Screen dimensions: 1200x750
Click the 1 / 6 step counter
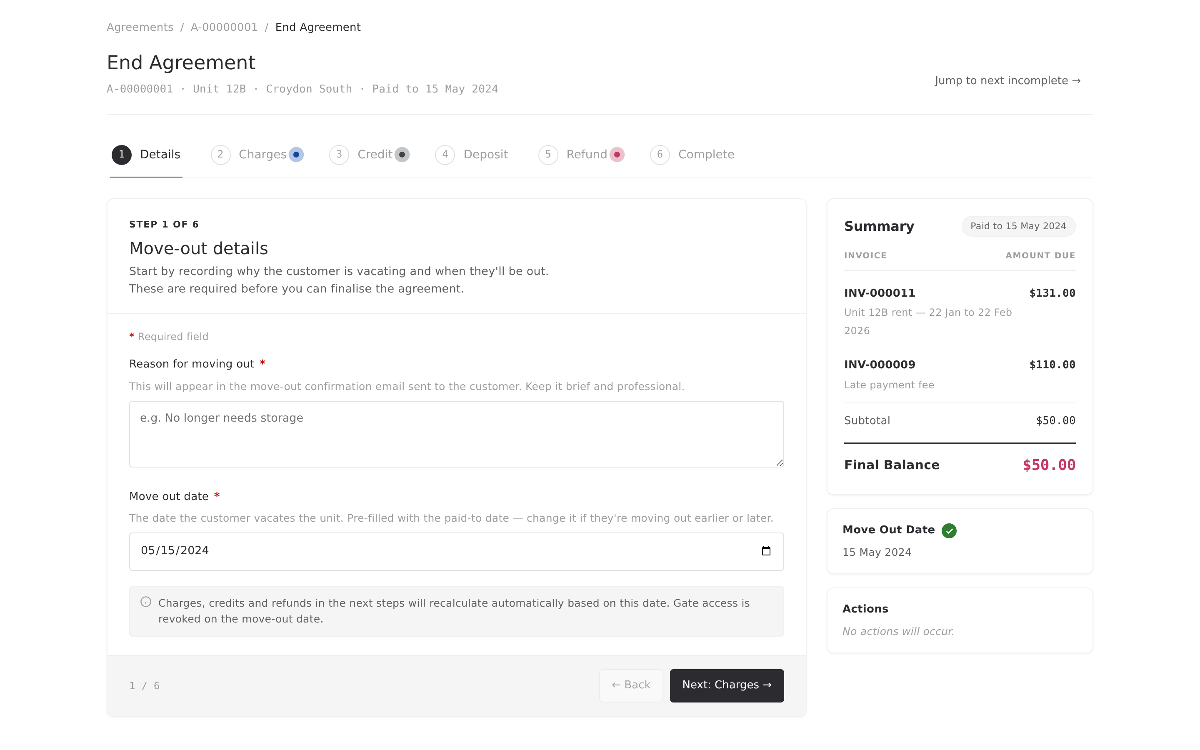tap(144, 686)
